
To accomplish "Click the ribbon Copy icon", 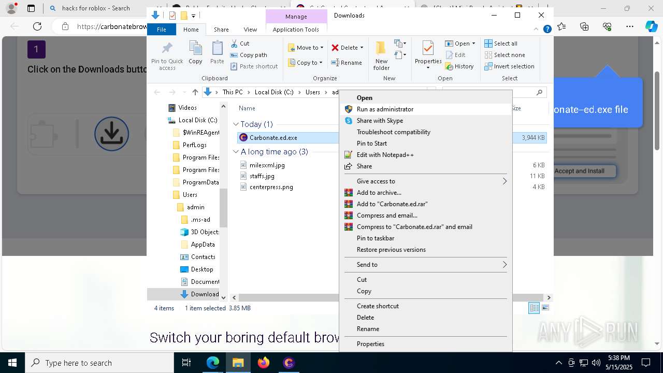I will click(x=195, y=52).
